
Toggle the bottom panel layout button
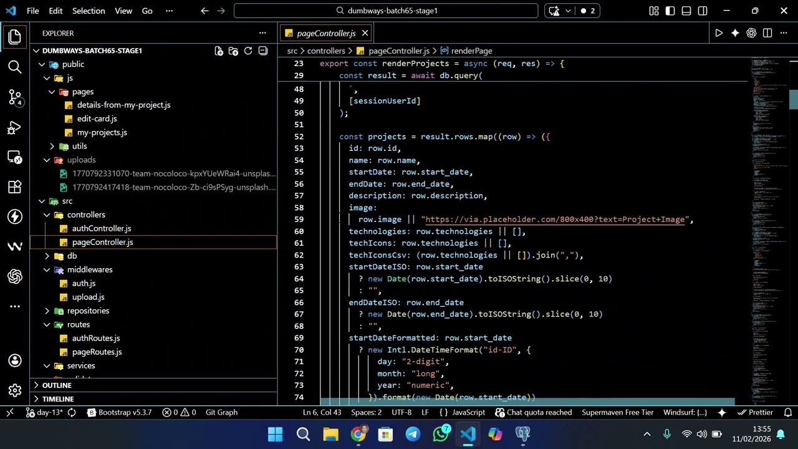(686, 11)
